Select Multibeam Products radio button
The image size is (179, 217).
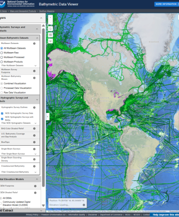pyautogui.click(x=2, y=62)
